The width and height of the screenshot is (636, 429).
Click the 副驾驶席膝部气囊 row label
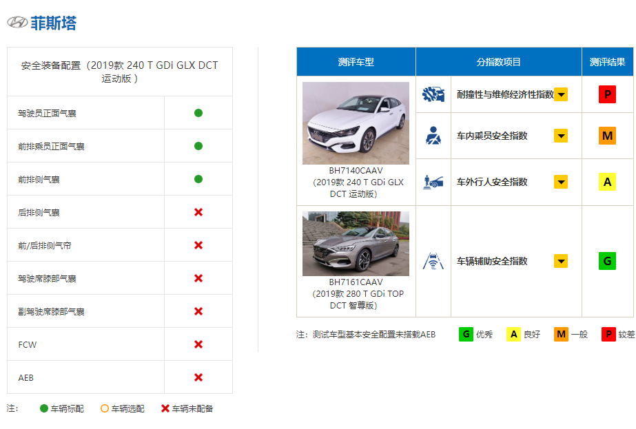pos(51,312)
